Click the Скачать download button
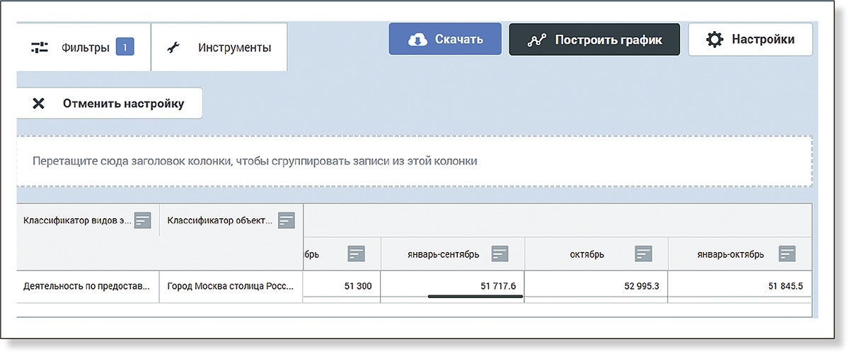The height and width of the screenshot is (353, 849). click(x=445, y=40)
